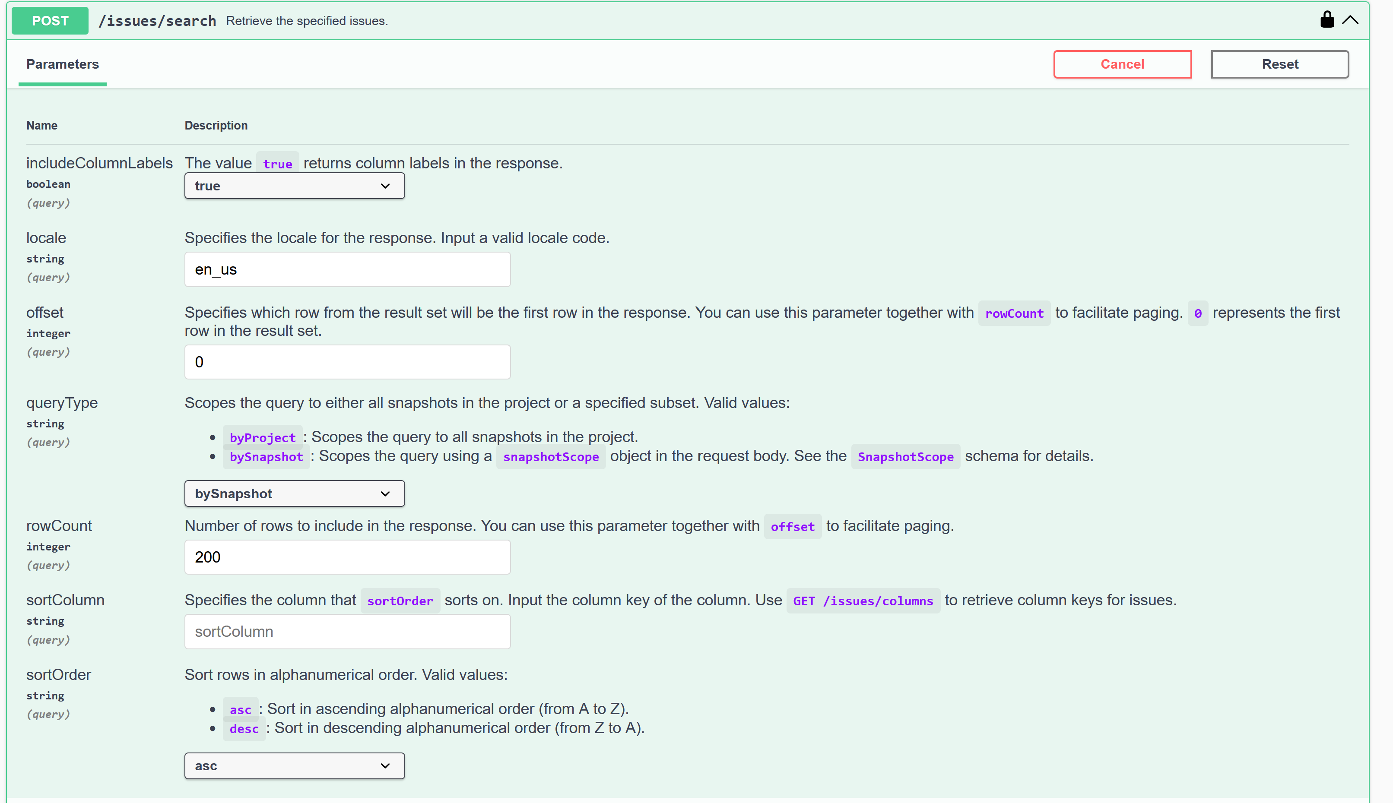The image size is (1393, 803).
Task: Click the '0' code in offset description
Action: click(1198, 313)
